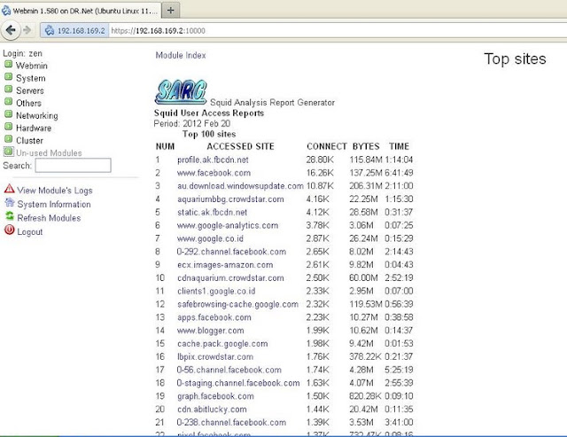Open clients1.google.co.id site link
567x437 pixels.
(216, 292)
